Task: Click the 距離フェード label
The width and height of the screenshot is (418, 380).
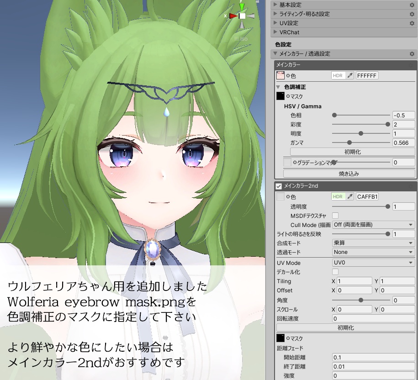Action: [x=290, y=348]
